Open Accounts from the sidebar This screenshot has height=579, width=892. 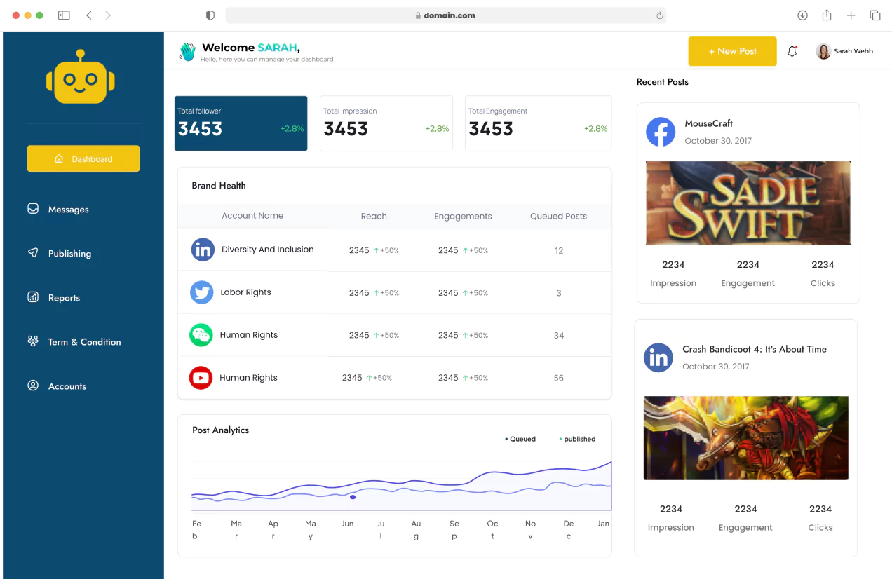tap(67, 386)
